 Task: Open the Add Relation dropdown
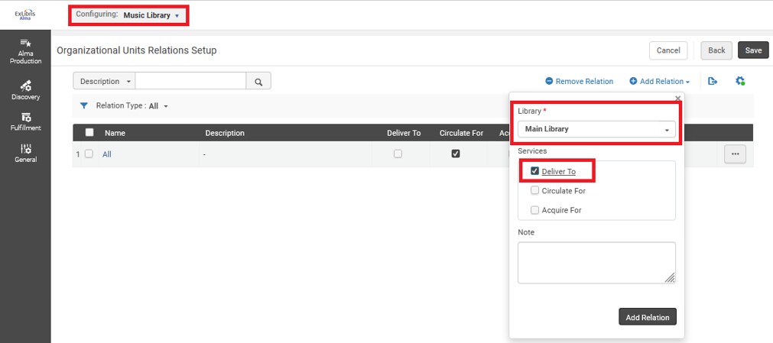tap(660, 81)
